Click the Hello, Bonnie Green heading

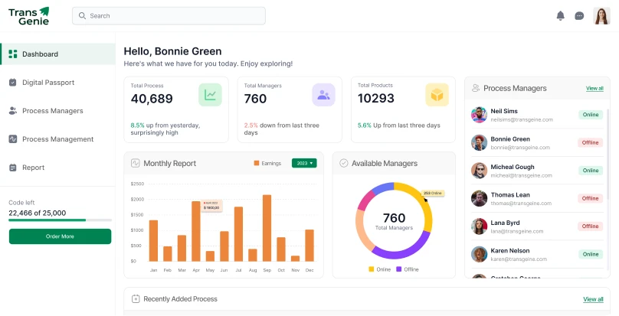tap(172, 51)
